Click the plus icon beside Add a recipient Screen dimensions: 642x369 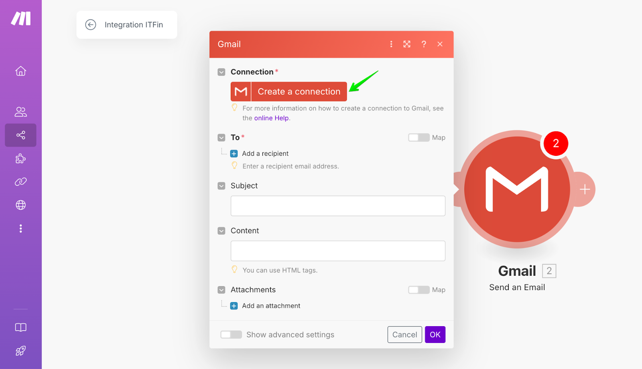click(234, 153)
